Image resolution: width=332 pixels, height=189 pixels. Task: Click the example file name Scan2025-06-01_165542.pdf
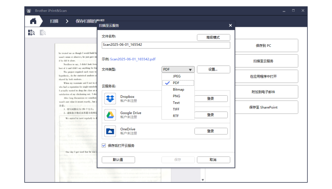point(133,59)
